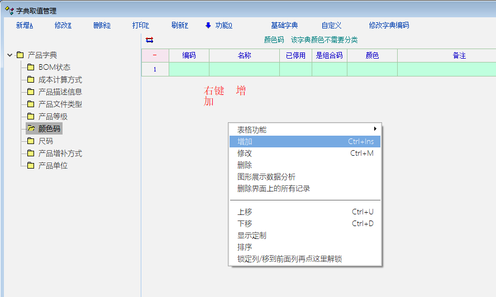This screenshot has height=297, width=496.
Task: Click the 颜色 cell in row 1
Action: tap(373, 69)
